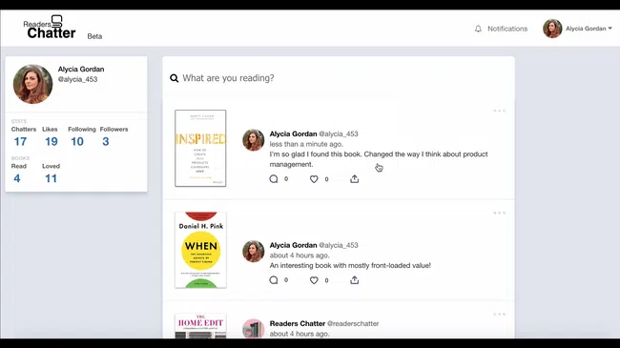Viewport: 620px width, 348px height.
Task: Like the When post heart
Action: pos(314,280)
